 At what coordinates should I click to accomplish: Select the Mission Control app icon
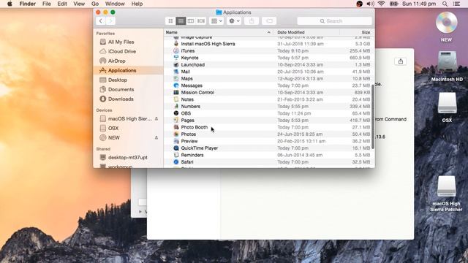point(176,93)
